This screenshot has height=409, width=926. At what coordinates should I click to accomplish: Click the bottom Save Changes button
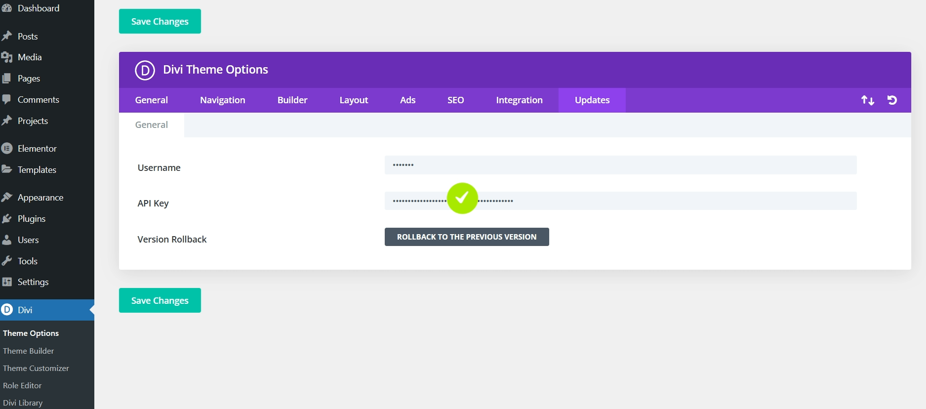160,300
